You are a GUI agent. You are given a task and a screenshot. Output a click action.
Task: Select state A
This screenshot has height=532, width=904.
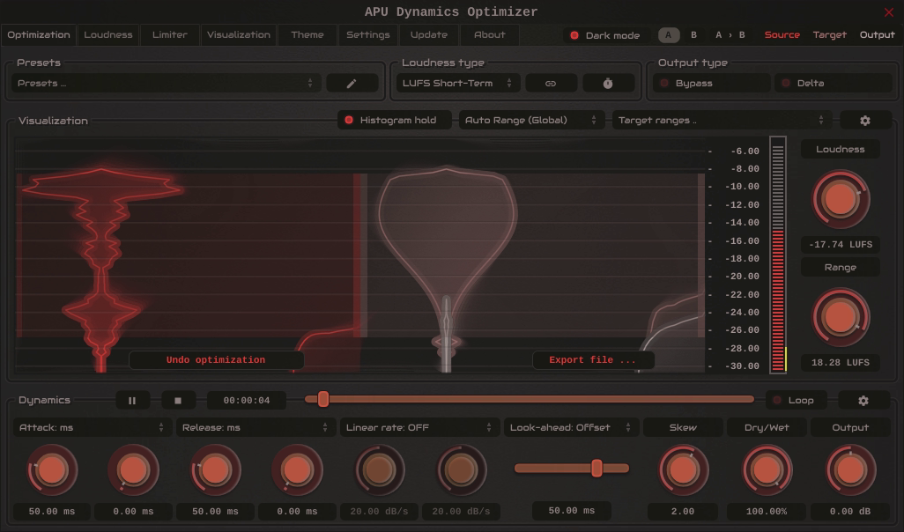point(668,35)
